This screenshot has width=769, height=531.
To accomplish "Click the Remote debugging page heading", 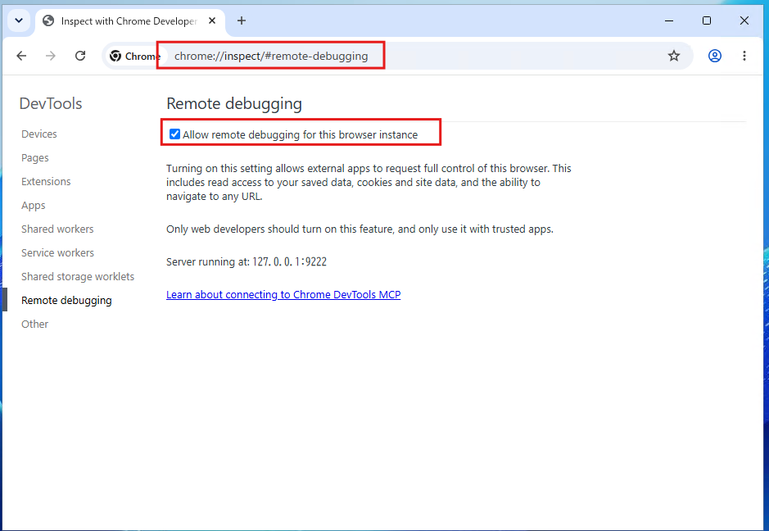I will tap(234, 103).
